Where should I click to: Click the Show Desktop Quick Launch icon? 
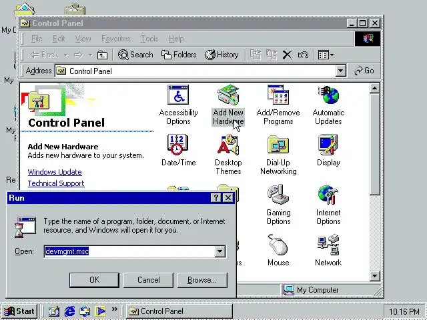[x=54, y=311]
